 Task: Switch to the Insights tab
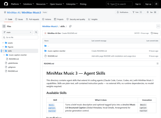93,19
